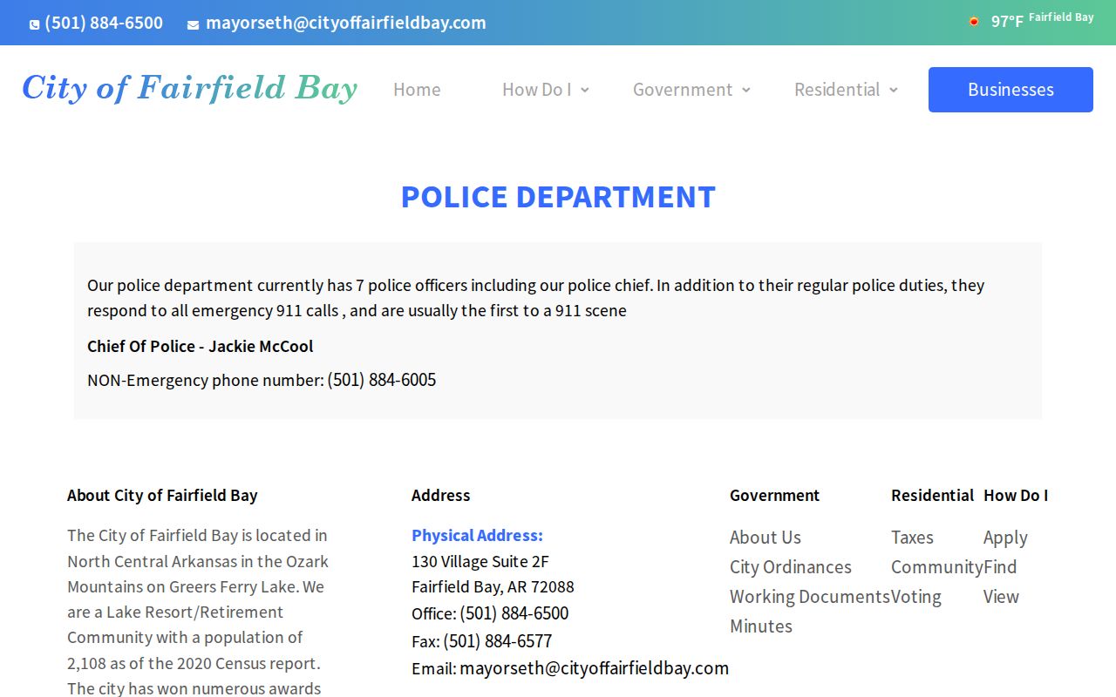Open the Apply footer link
The image size is (1116, 697).
1005,538
